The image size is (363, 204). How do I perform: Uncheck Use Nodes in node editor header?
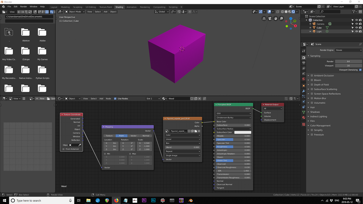[x=115, y=99]
